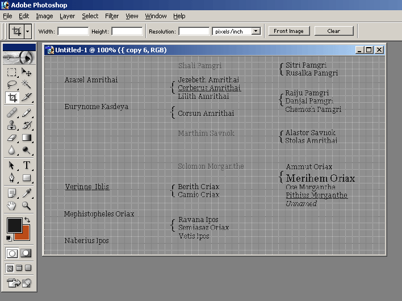
Task: Reset to default black and white colors
Action: tap(9, 238)
